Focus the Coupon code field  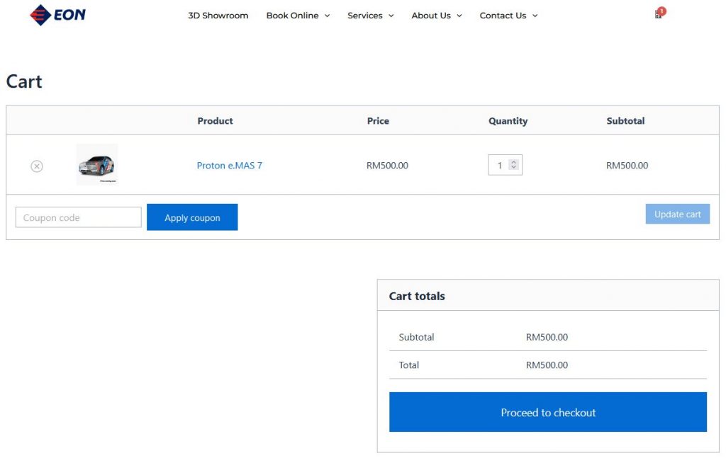(x=78, y=217)
